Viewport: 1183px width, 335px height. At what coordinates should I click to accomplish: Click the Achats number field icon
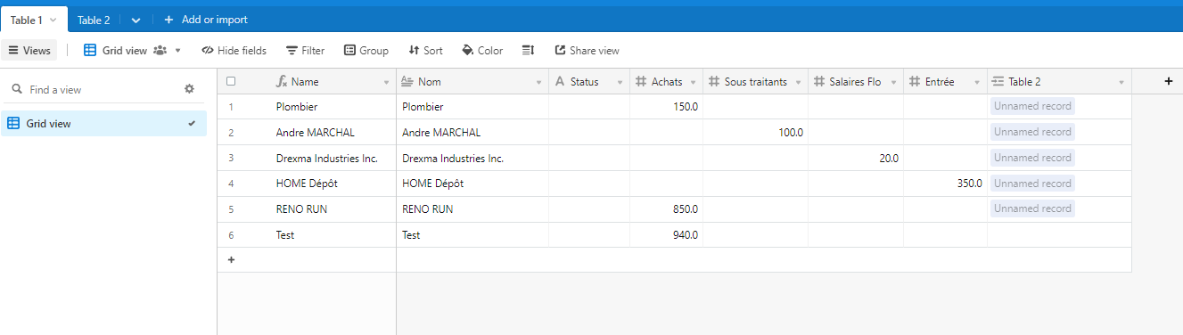click(641, 82)
